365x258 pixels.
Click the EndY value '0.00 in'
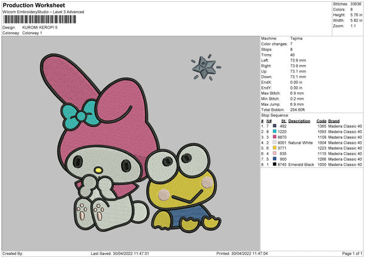[296, 88]
